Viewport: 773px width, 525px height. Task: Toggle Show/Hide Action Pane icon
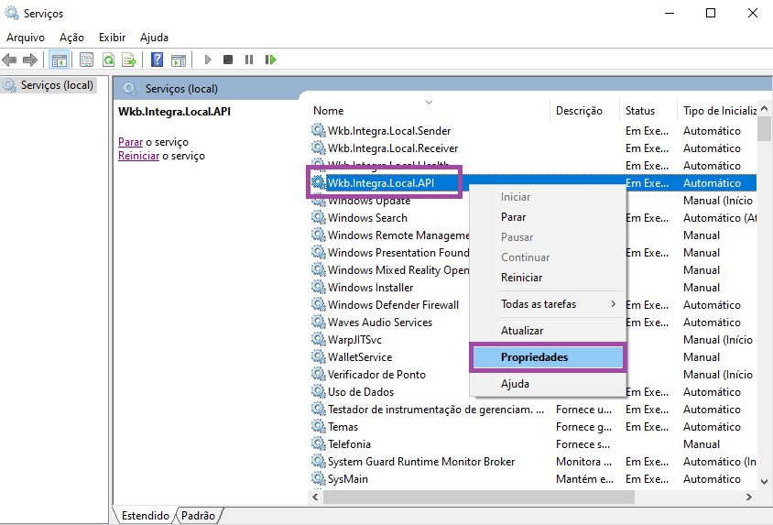(179, 60)
